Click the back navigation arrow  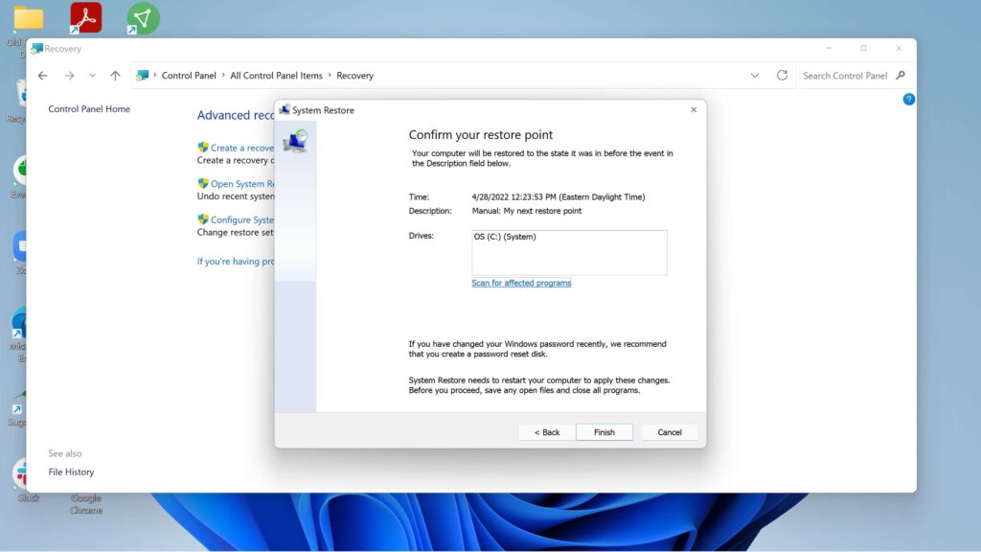tap(42, 75)
